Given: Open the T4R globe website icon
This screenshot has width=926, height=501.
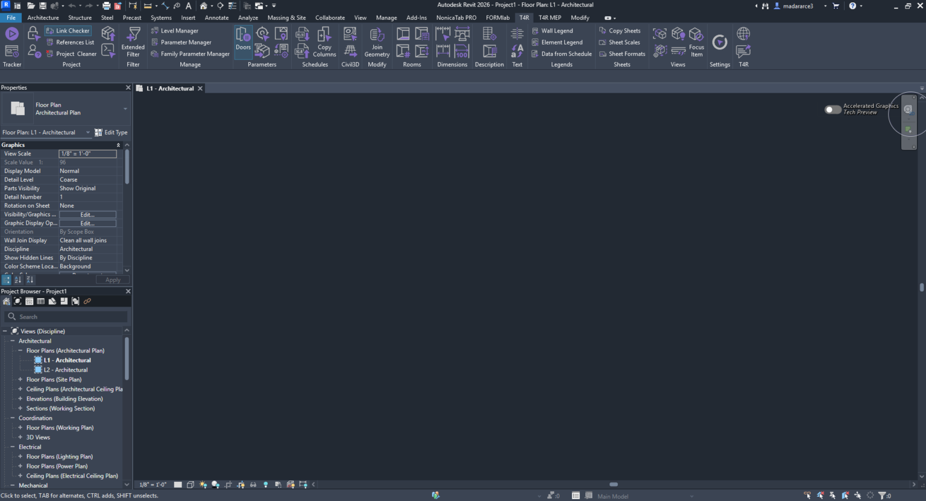Looking at the screenshot, I should pyautogui.click(x=743, y=34).
